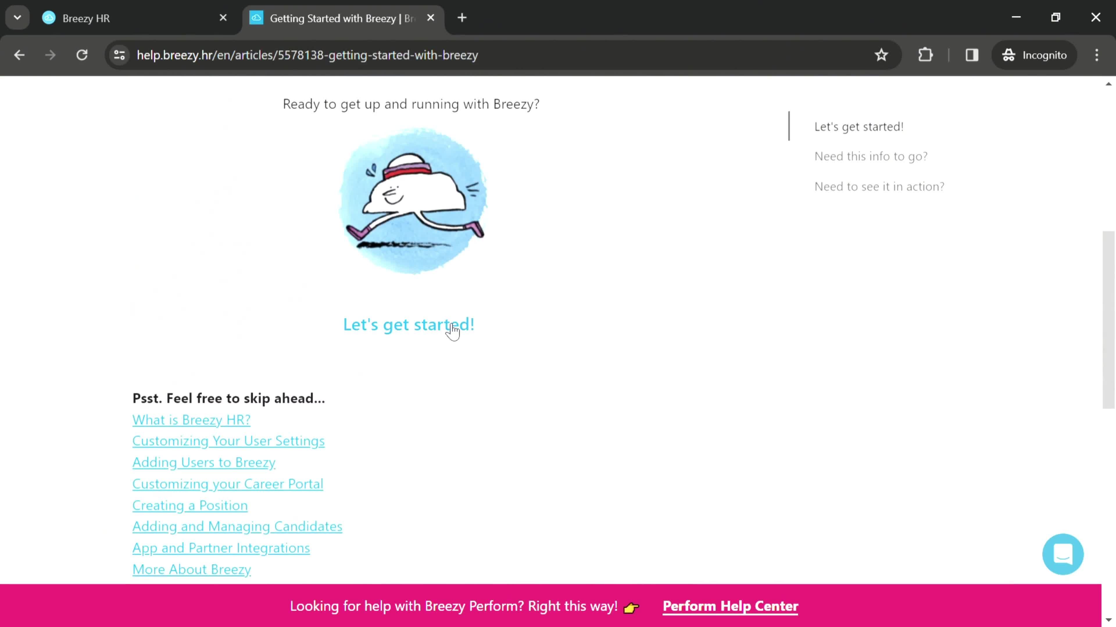The width and height of the screenshot is (1116, 627).
Task: Click the help.breezy.hr address bar URL
Action: [307, 55]
